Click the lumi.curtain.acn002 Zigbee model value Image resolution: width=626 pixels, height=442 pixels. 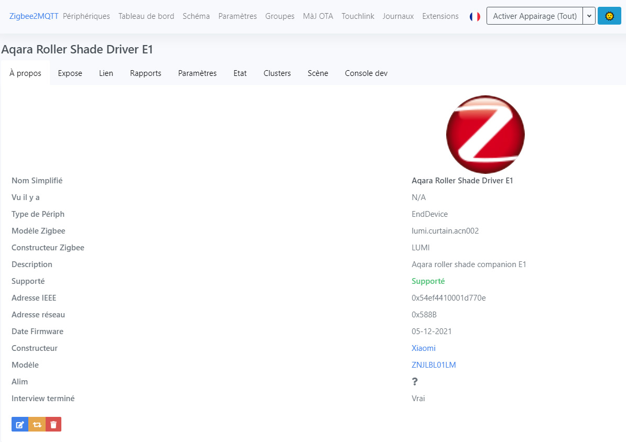[x=445, y=231]
